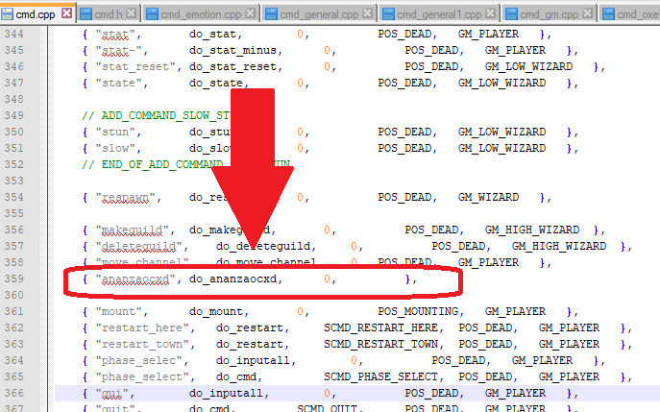Close the cmd.h tab

(x=131, y=13)
